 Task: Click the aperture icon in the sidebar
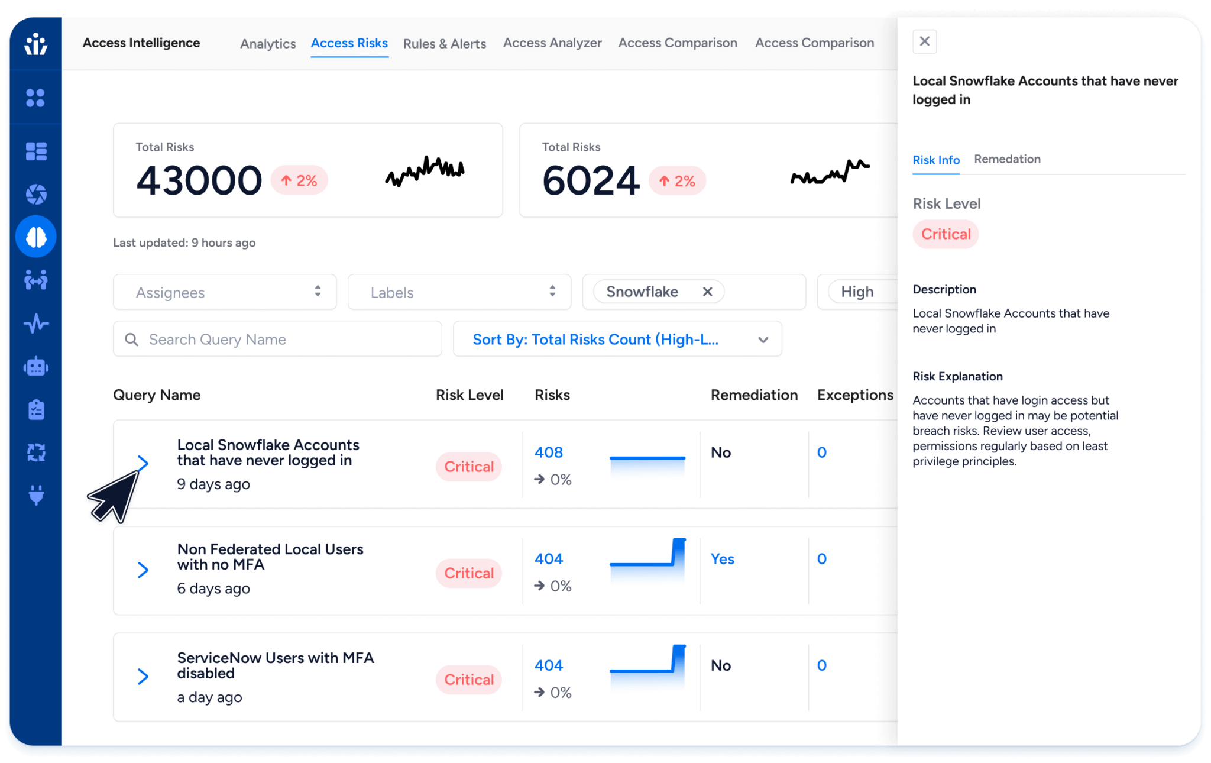point(35,193)
